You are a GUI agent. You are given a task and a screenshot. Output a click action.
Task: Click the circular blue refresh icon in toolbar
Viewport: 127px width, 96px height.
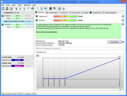pyautogui.click(x=3, y=8)
